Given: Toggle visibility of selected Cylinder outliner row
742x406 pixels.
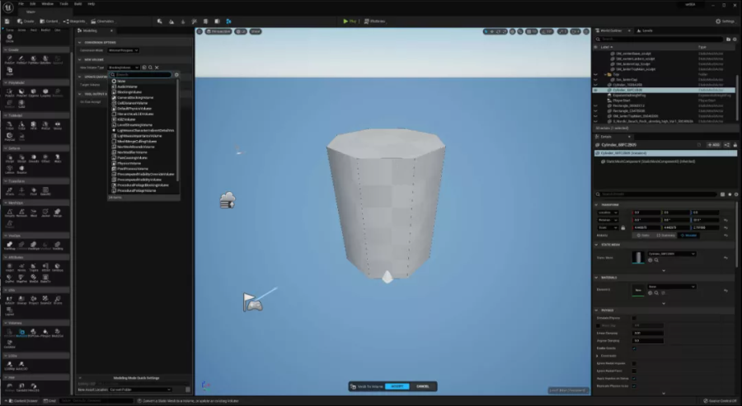Looking at the screenshot, I should [596, 90].
